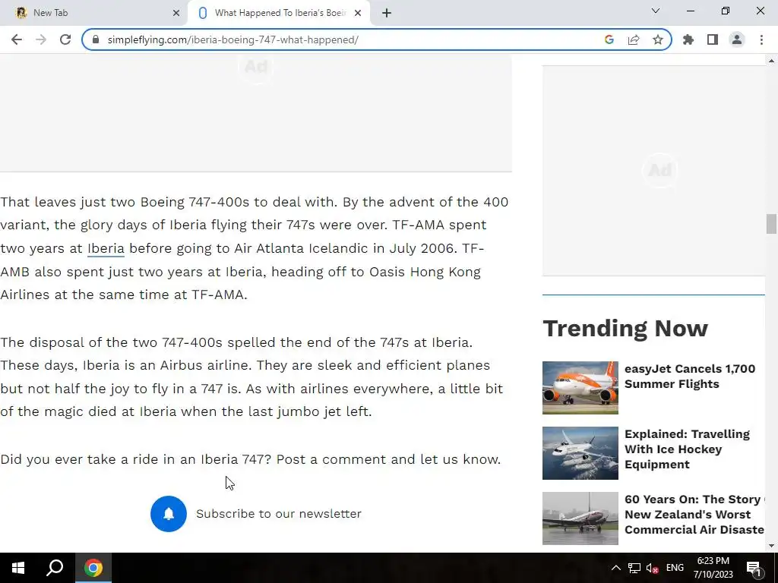Screen dimensions: 778x583
Task: Open the Google icon in address bar
Action: click(x=609, y=39)
